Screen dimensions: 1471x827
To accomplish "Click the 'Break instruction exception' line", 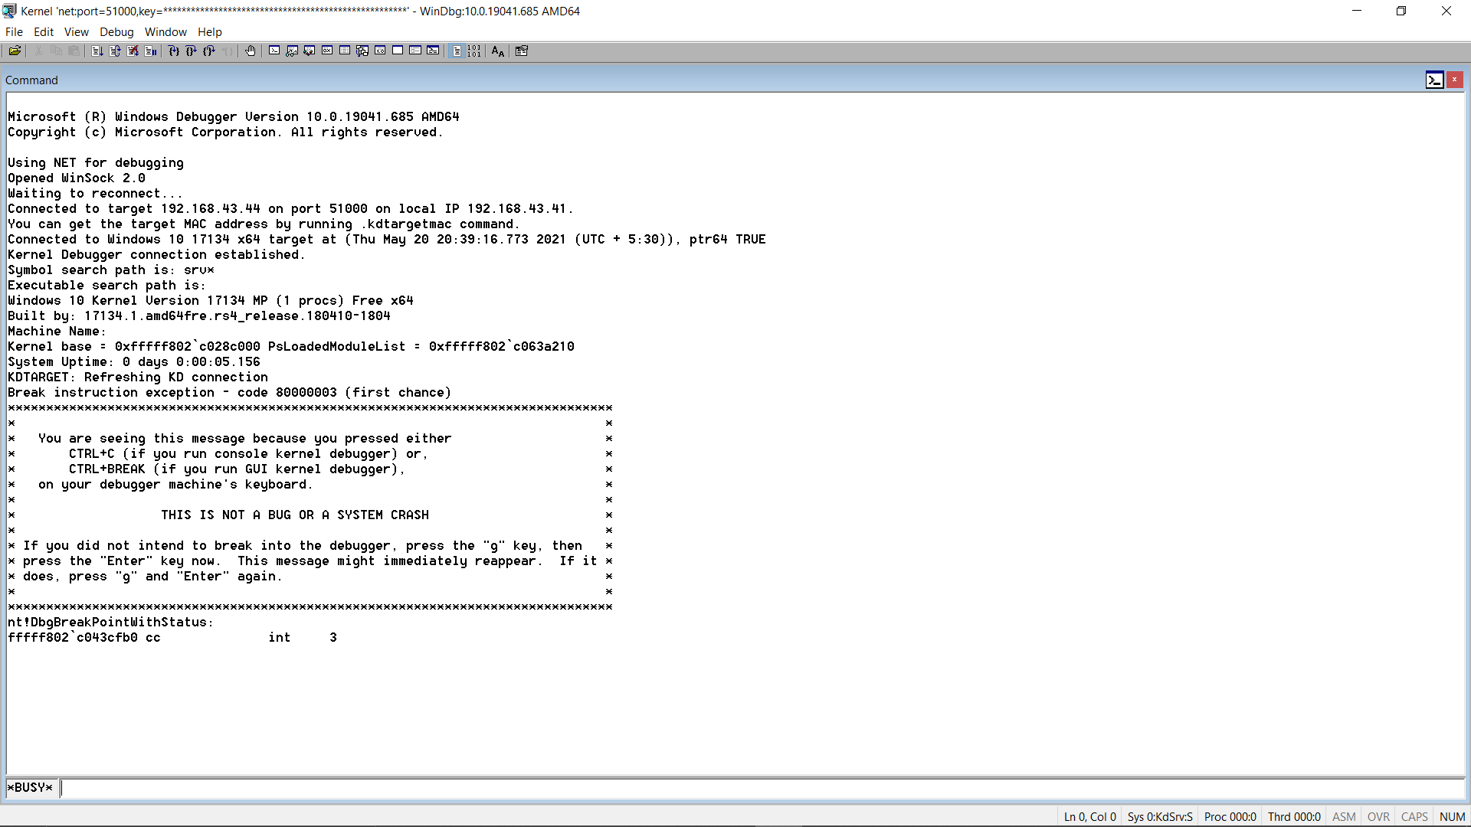I will click(x=230, y=393).
